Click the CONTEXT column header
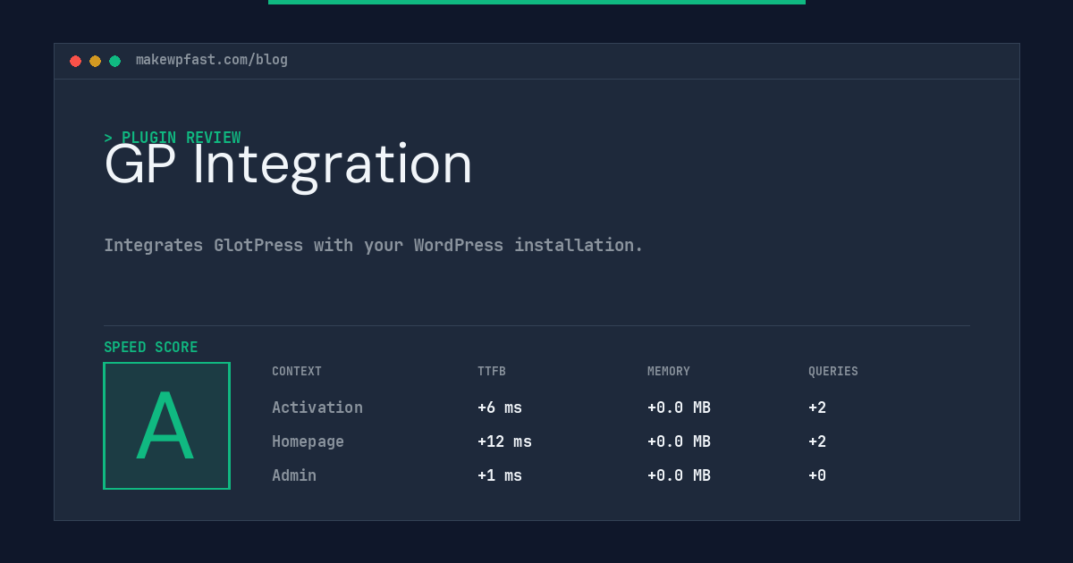 pyautogui.click(x=297, y=372)
